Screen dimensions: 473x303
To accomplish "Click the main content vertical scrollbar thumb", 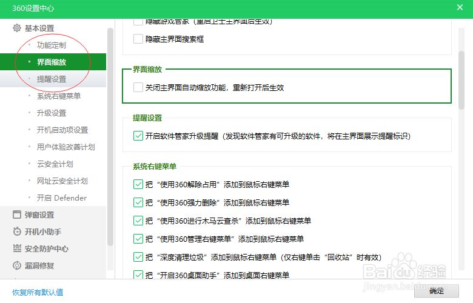I will point(461,80).
